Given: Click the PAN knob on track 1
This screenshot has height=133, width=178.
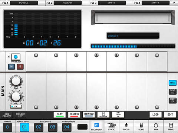Looking at the screenshot, I should point(16,81).
